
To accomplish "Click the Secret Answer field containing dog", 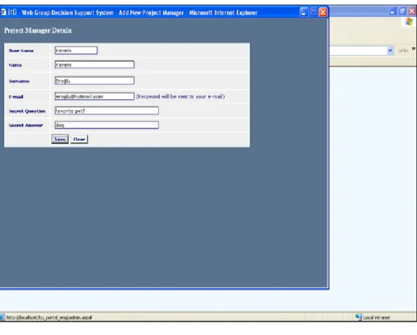I will click(107, 125).
